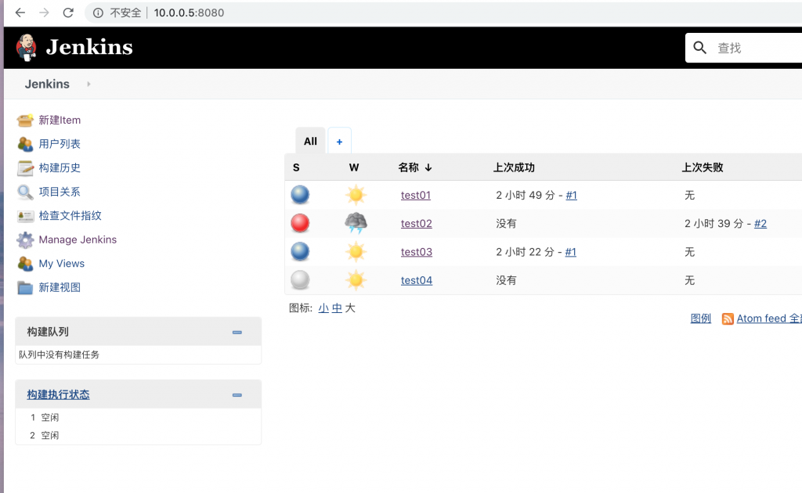The image size is (802, 493).
Task: Open 构建历史 in the side menu
Action: click(x=60, y=168)
